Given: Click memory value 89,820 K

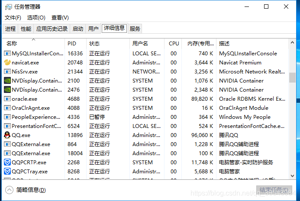Looking at the screenshot, I should pos(202,99).
